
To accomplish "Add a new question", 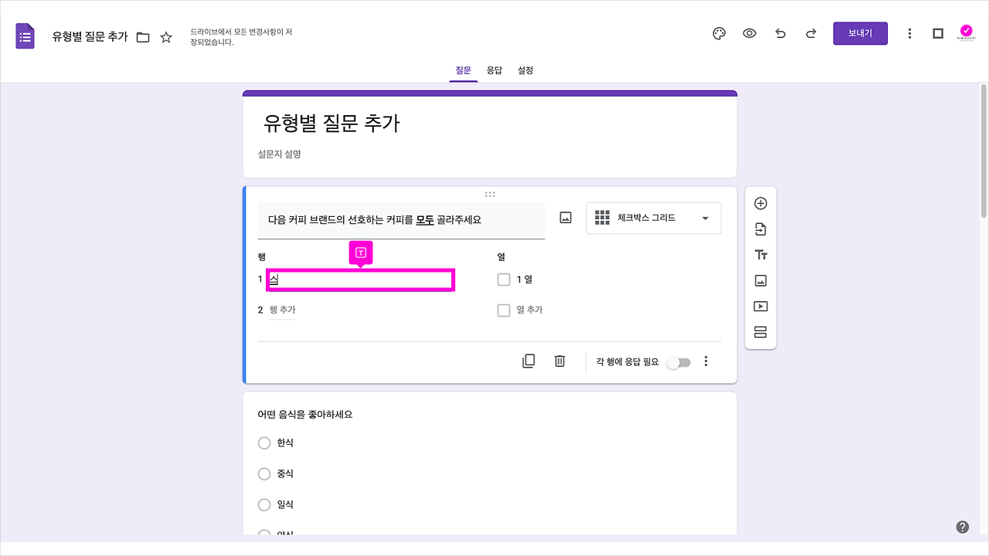I will click(x=760, y=202).
